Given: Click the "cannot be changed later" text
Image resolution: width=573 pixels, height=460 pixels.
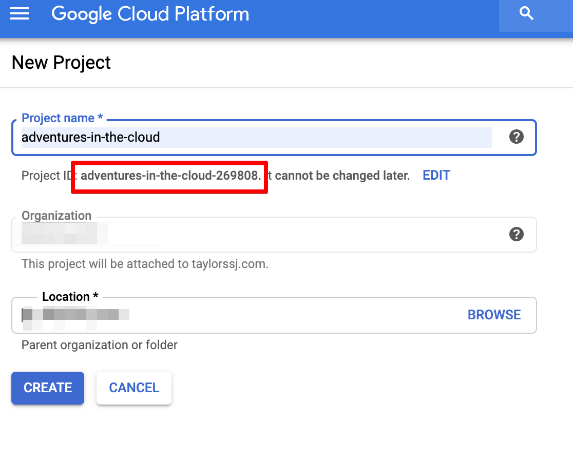Looking at the screenshot, I should coord(342,176).
